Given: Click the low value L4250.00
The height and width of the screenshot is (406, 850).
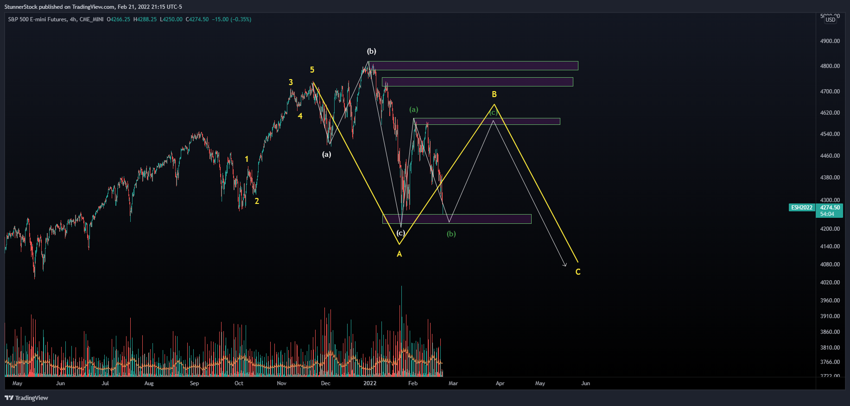Looking at the screenshot, I should tap(171, 19).
